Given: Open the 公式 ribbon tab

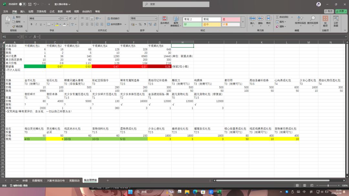Looking at the screenshot, I should [52, 11].
